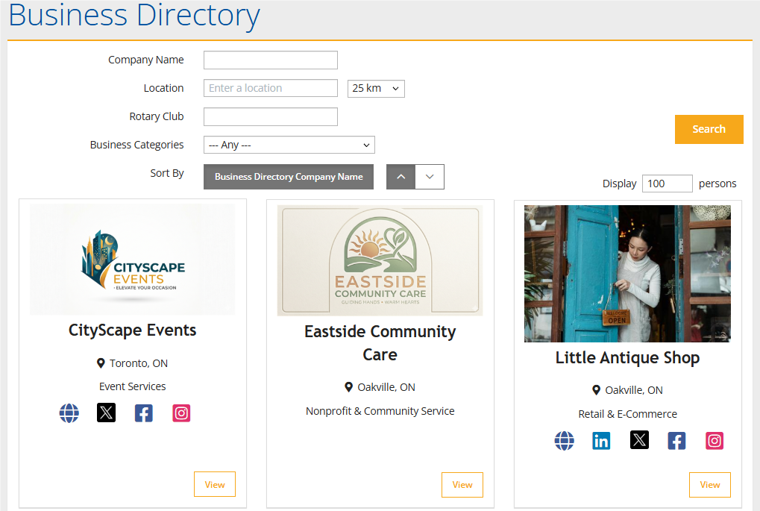
Task: Click location pin icon on Little Antique Shop card
Action: (x=596, y=390)
